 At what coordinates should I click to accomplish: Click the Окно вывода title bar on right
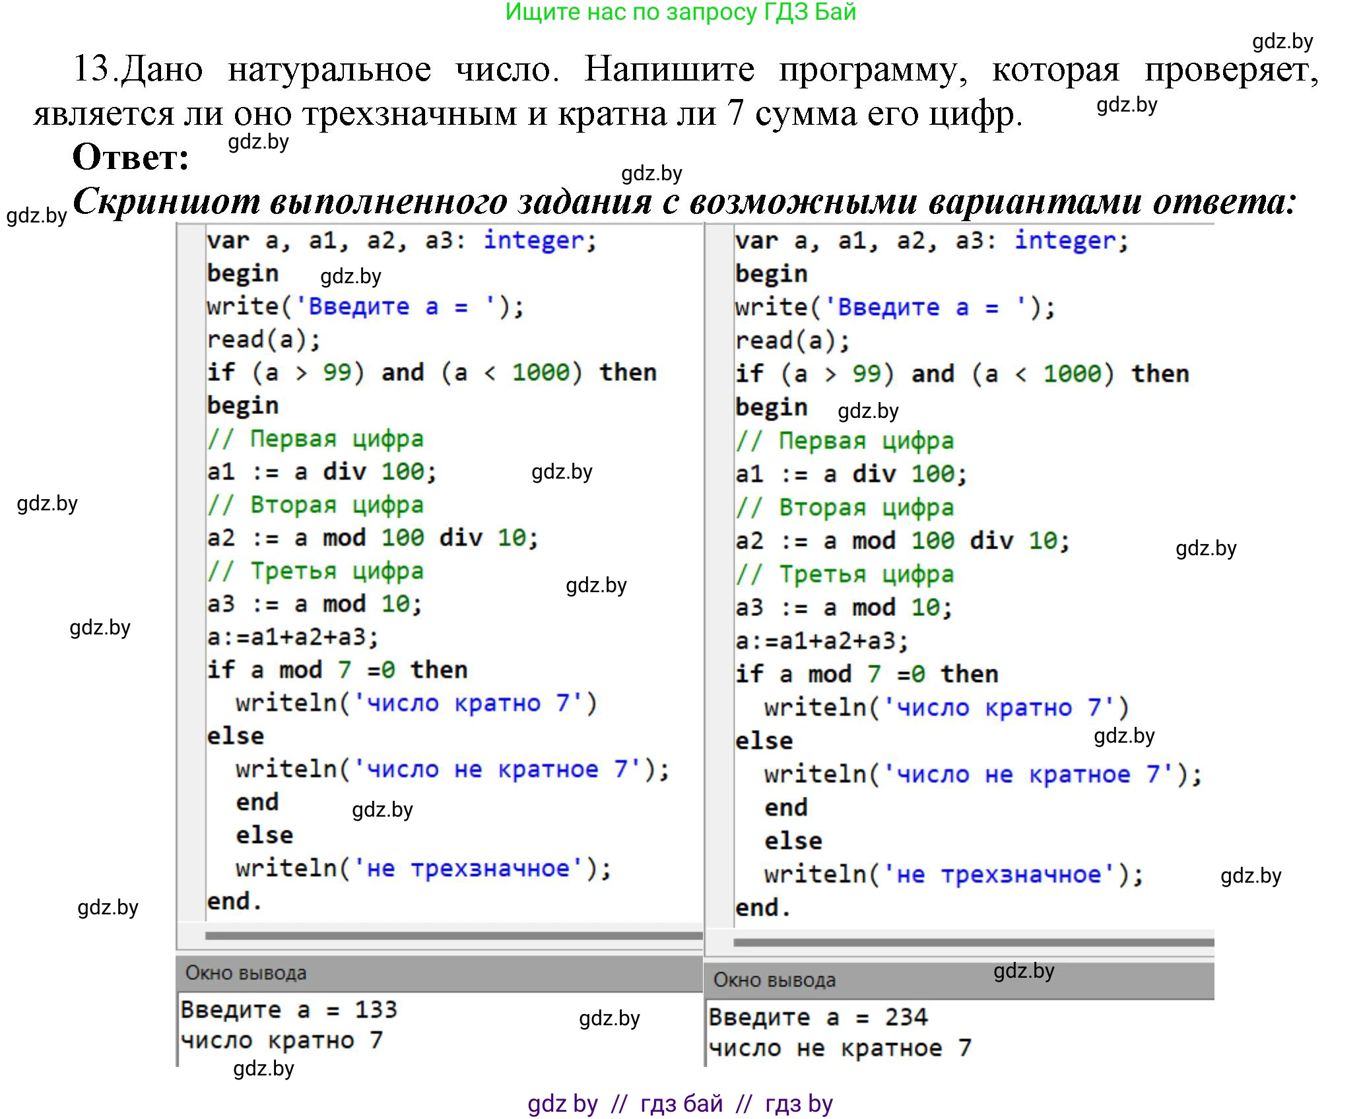point(776,980)
